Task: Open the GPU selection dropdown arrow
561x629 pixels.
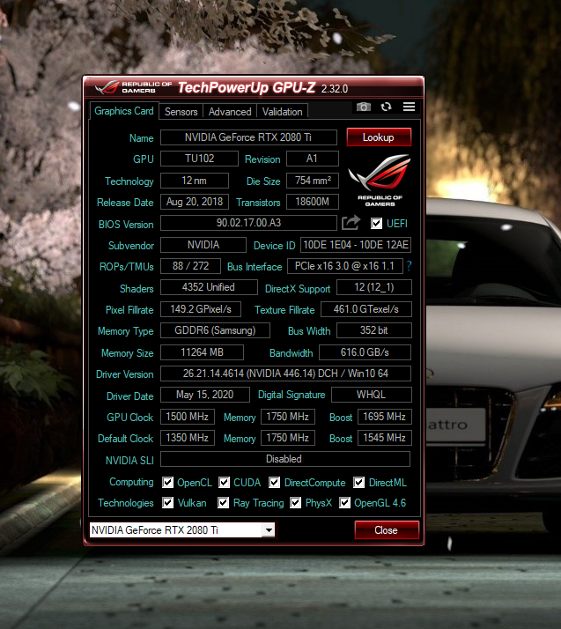Action: pos(269,530)
